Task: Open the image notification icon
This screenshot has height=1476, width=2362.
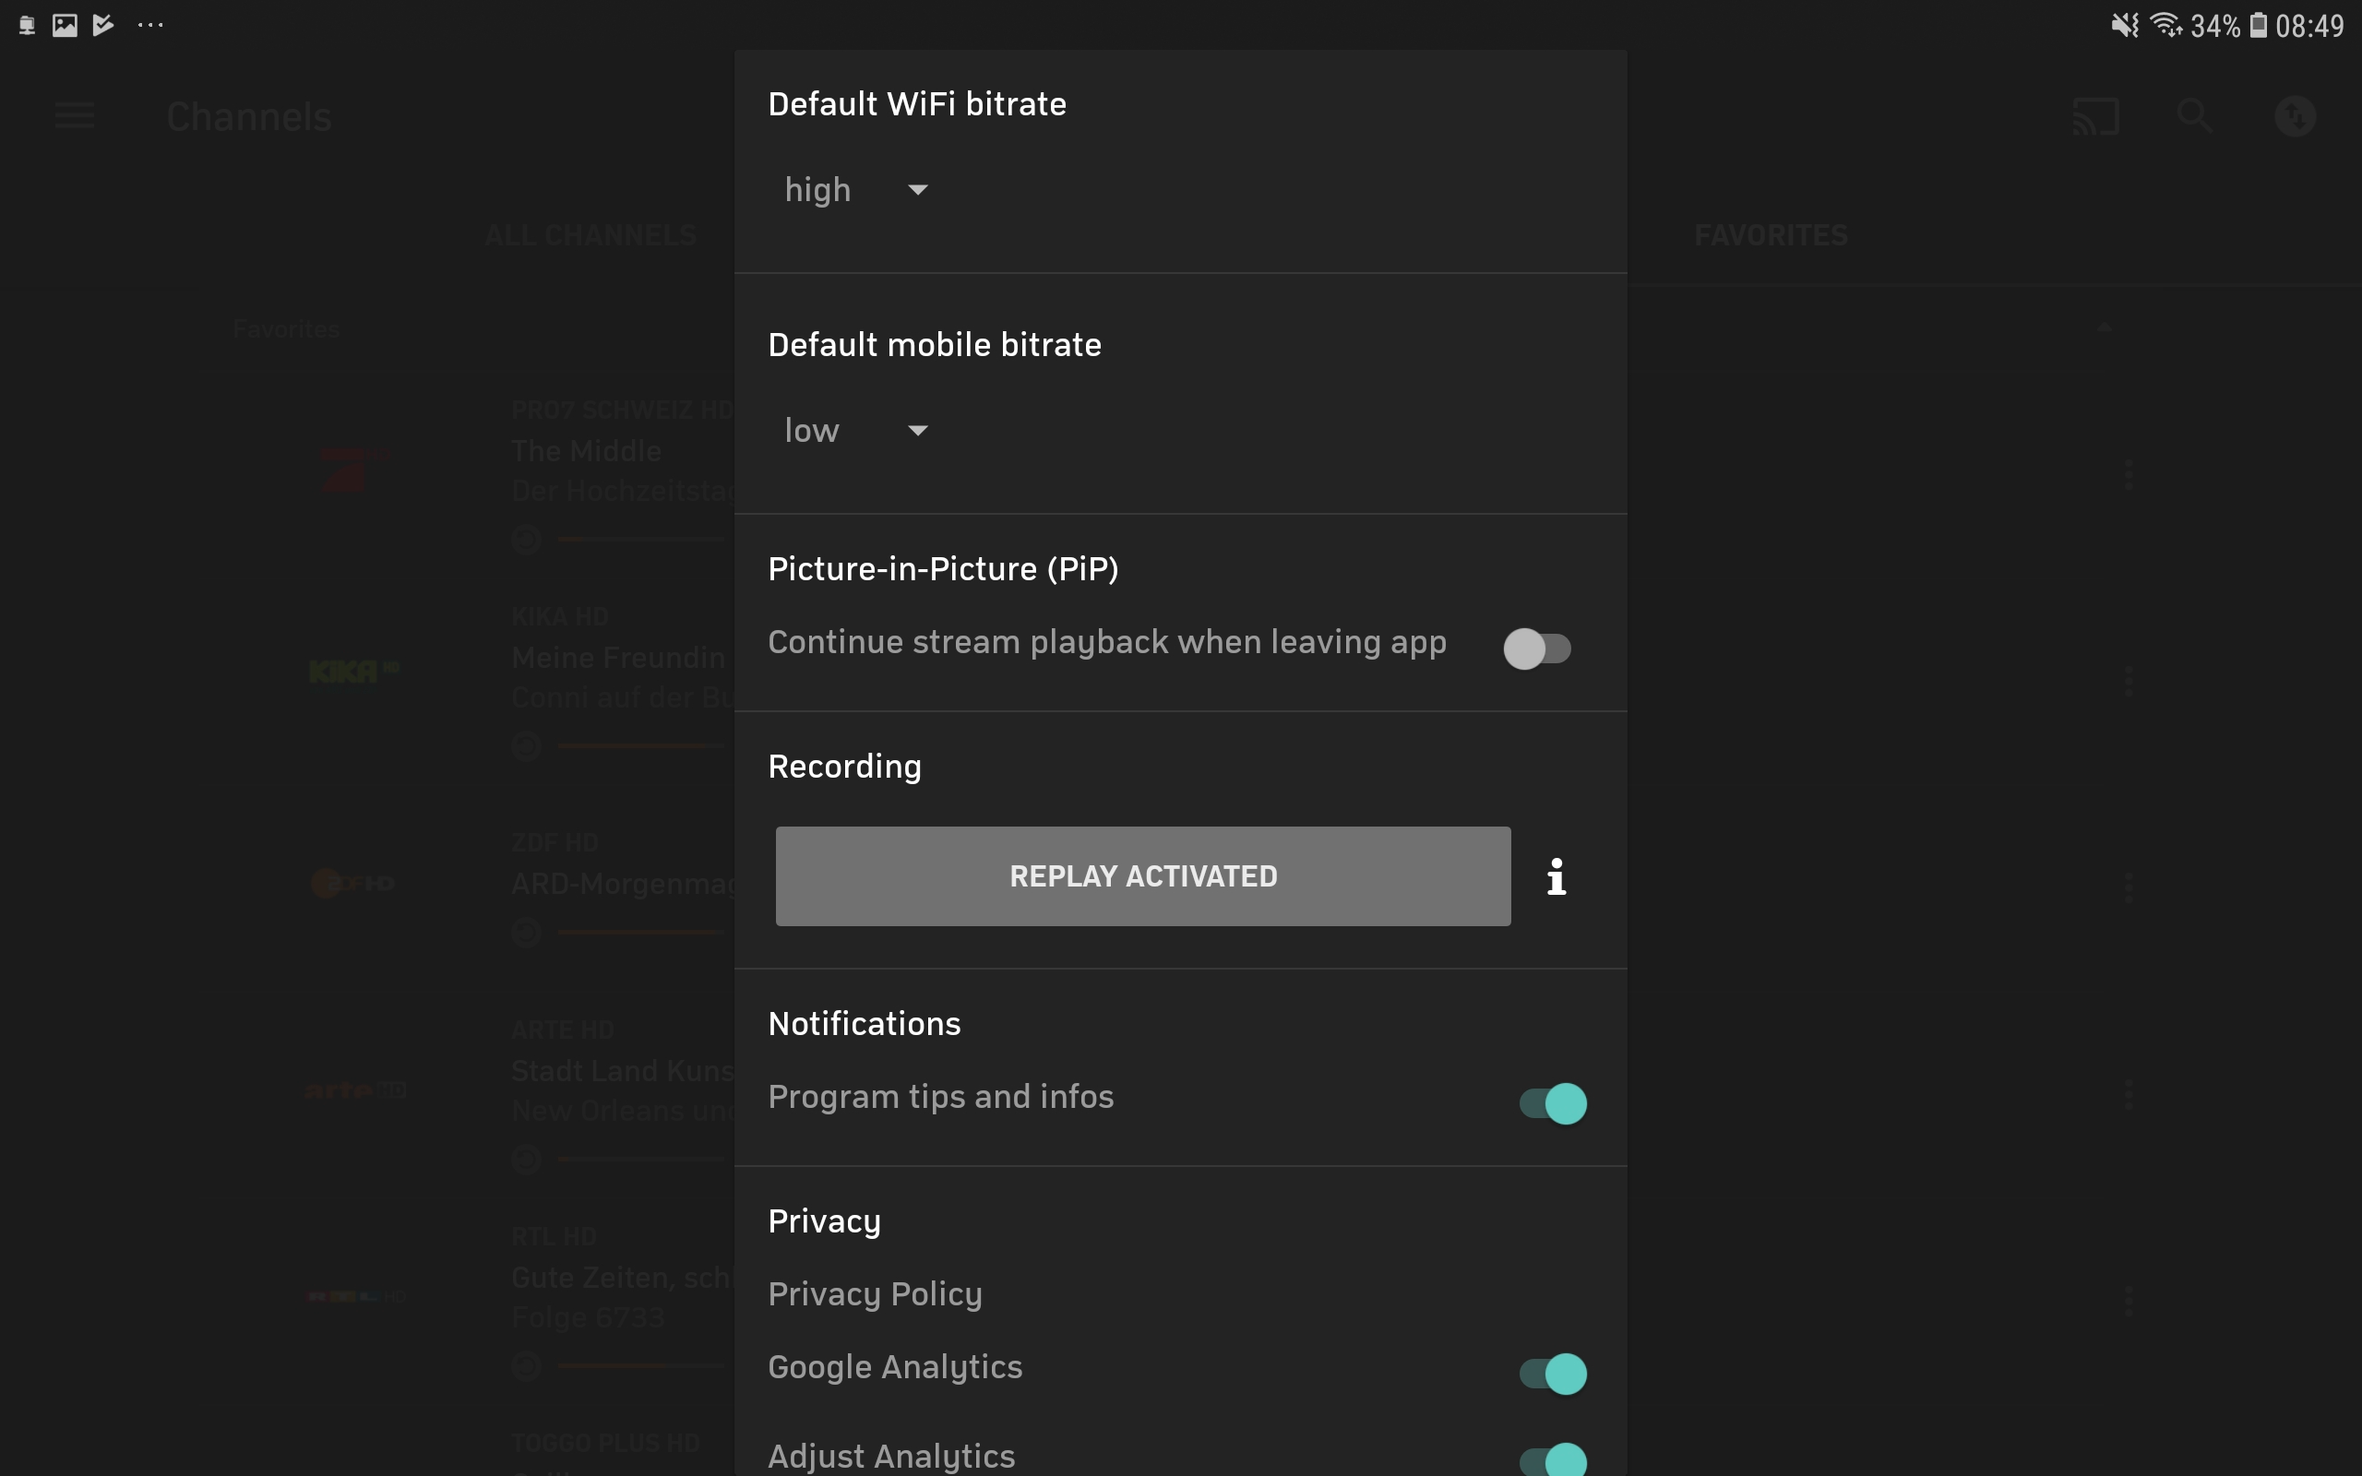Action: 65,26
